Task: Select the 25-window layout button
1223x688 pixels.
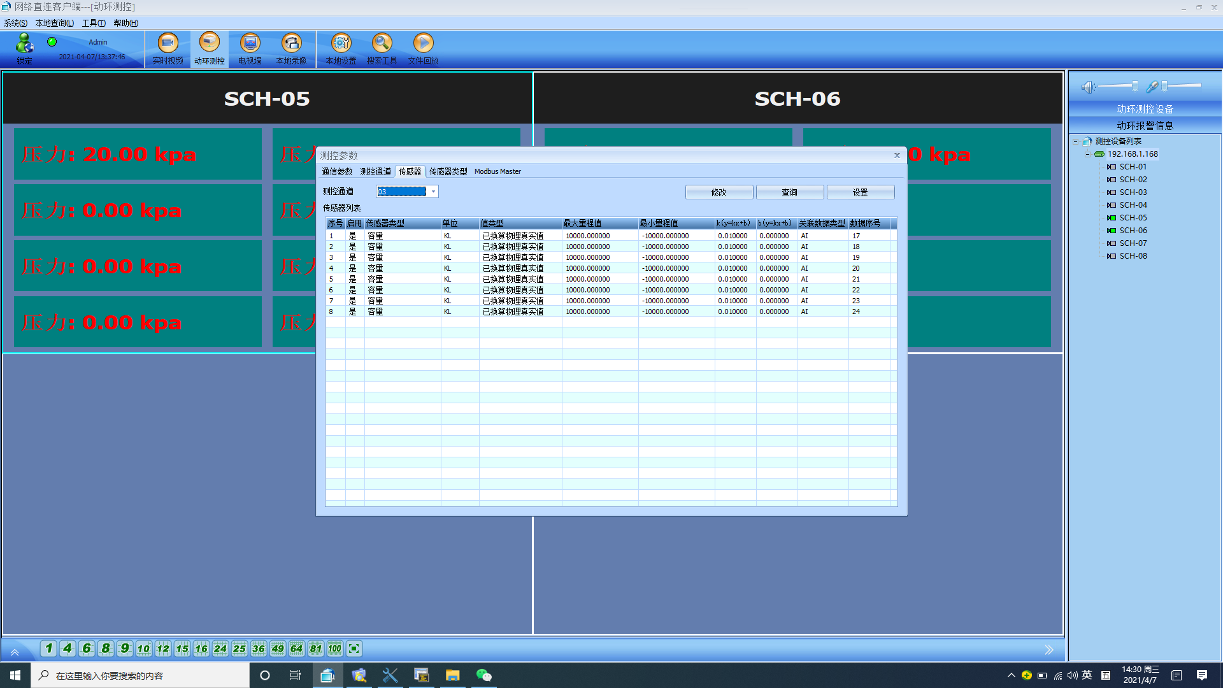Action: (x=240, y=649)
